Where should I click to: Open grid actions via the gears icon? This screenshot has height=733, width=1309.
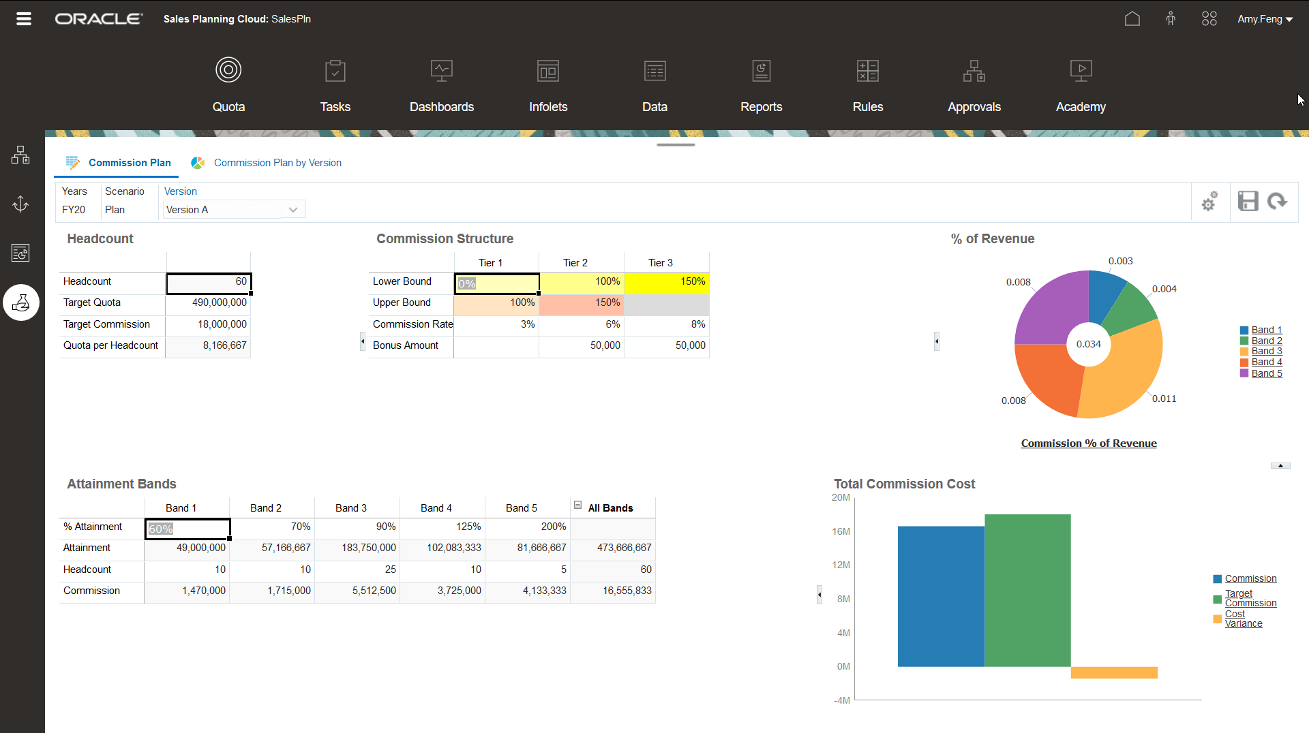(1210, 201)
